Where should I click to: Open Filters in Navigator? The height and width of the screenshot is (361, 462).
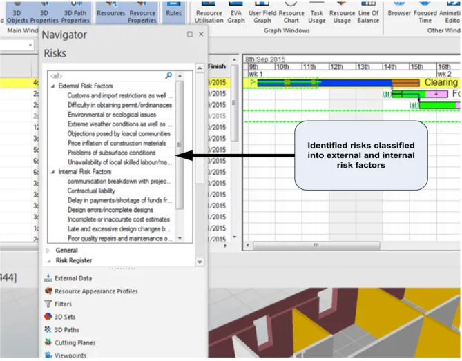(63, 304)
